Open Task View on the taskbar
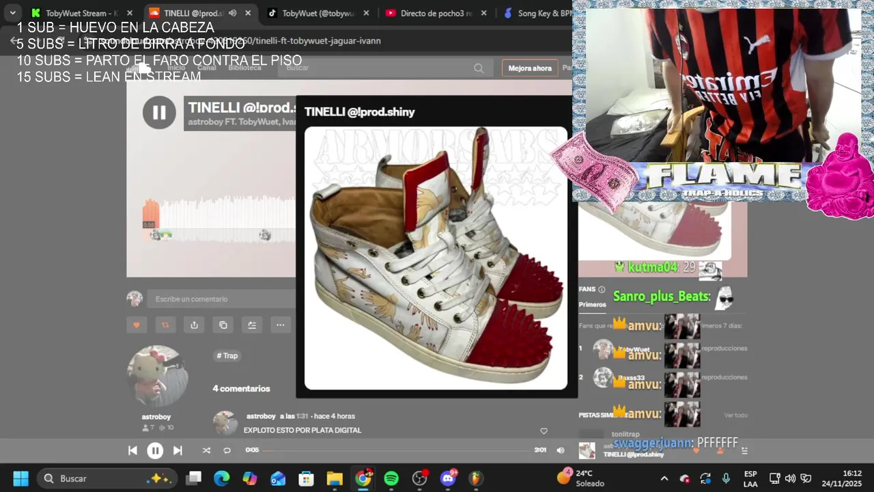Screen dimensions: 874x492 (x=194, y=478)
